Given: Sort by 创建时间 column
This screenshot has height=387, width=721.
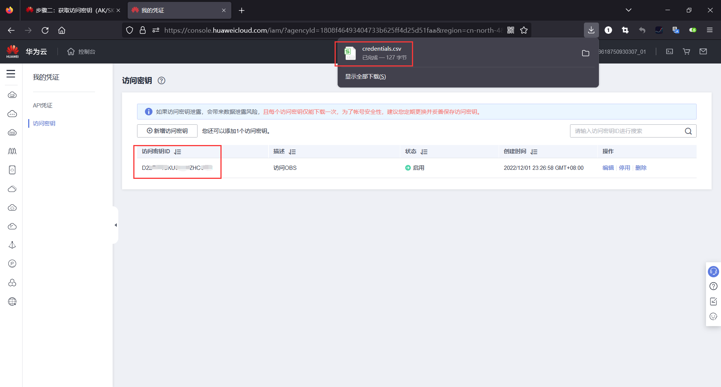Looking at the screenshot, I should (x=534, y=152).
